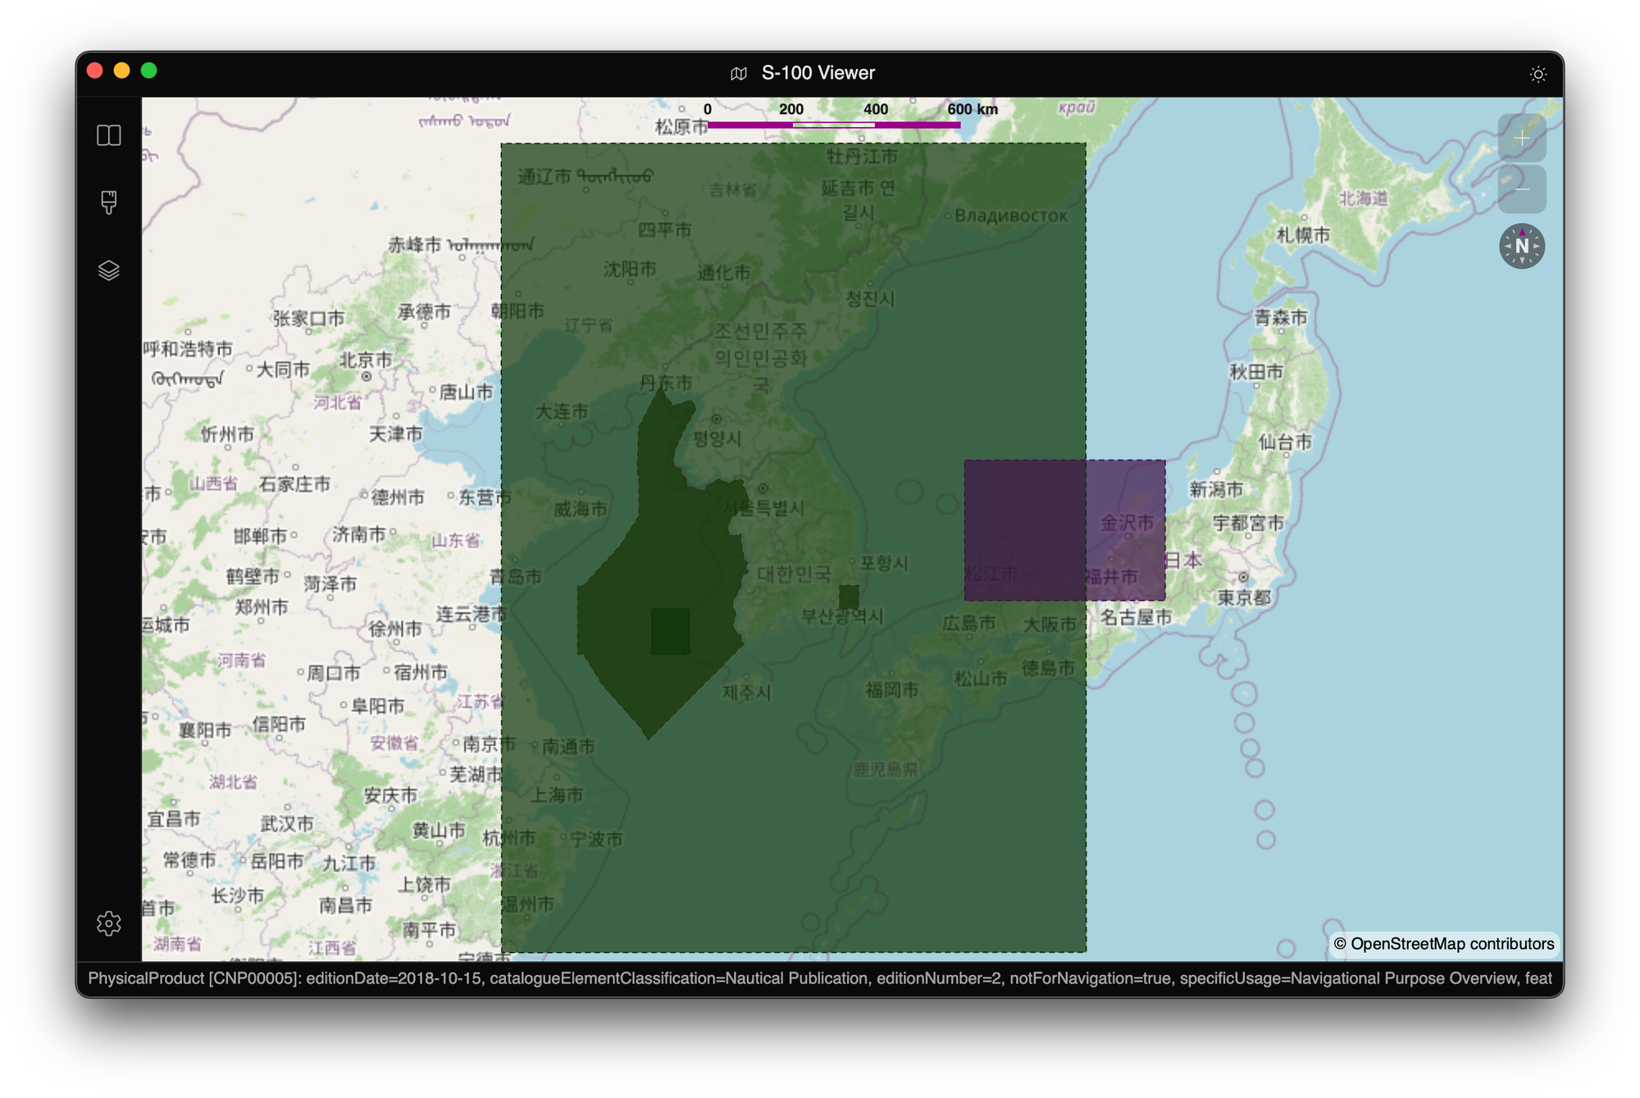Viewport: 1640px width, 1098px height.
Task: Select the paint brush style icon
Action: click(x=109, y=202)
